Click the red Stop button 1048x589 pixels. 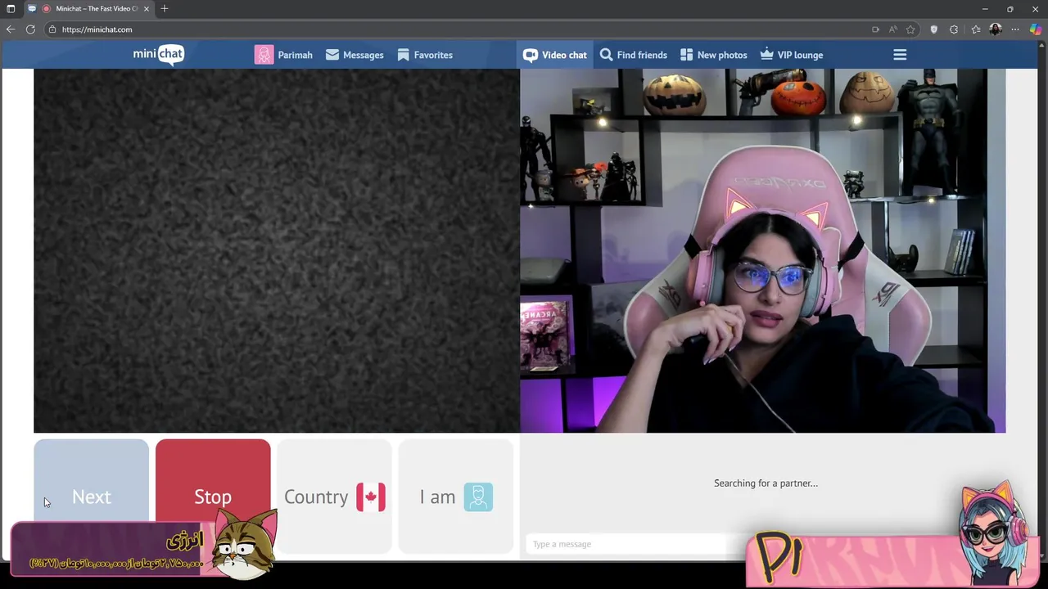click(x=213, y=497)
